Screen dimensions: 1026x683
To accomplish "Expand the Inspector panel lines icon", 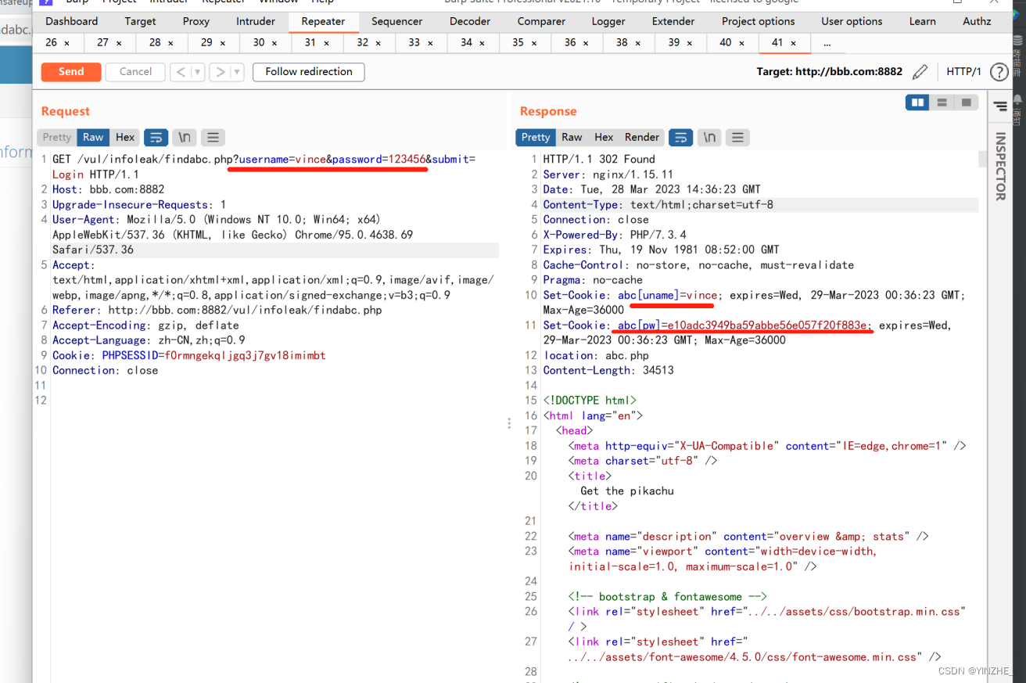I will coord(1000,106).
